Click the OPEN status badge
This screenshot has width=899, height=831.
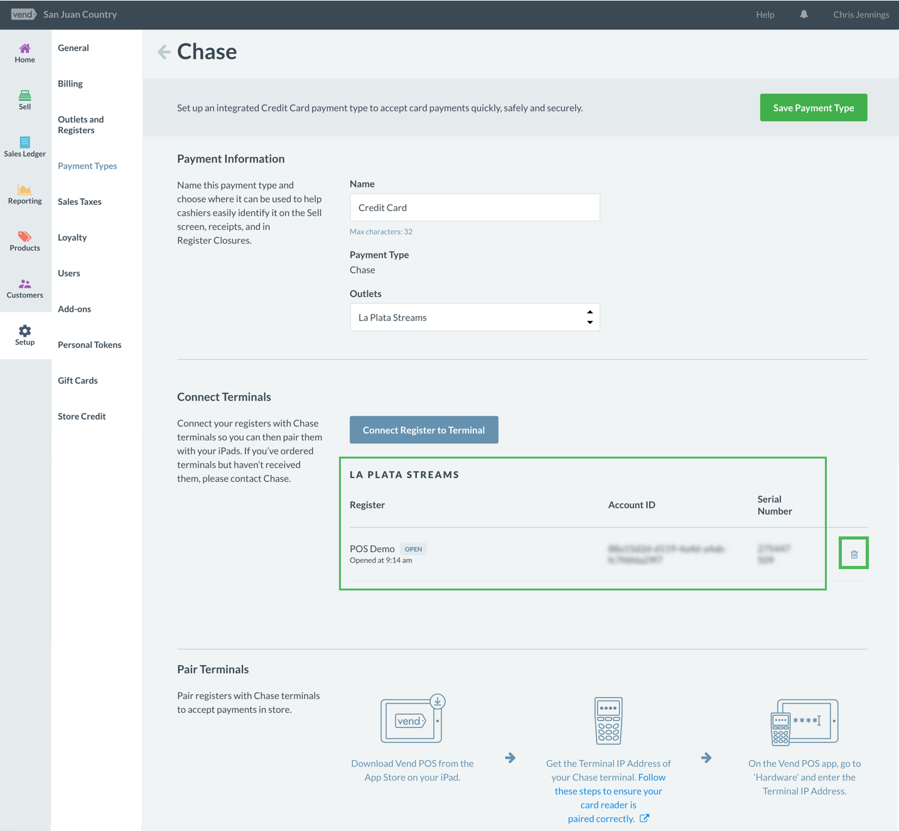413,549
